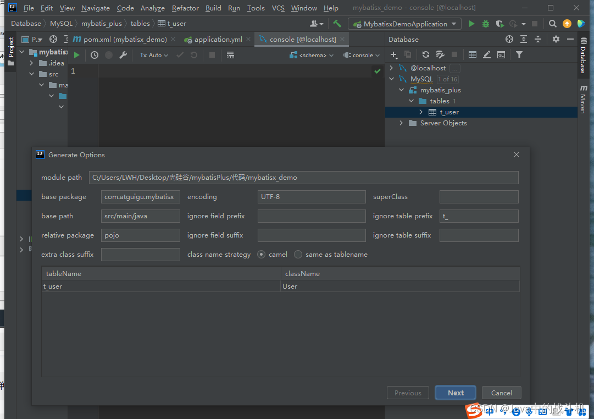
Task: Click the superClass field
Action: point(479,197)
